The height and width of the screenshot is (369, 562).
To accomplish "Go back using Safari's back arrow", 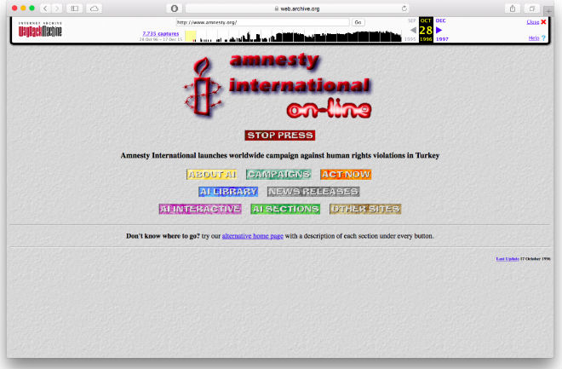I will [x=45, y=9].
